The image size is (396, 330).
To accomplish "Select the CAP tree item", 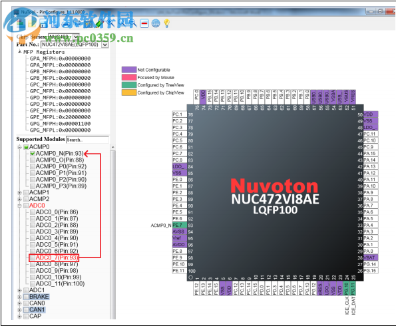I will click(35, 317).
